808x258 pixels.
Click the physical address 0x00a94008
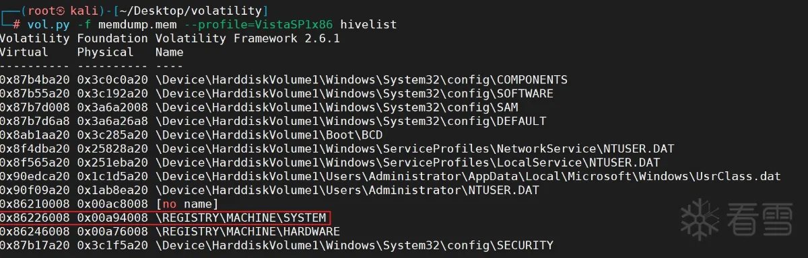112,218
